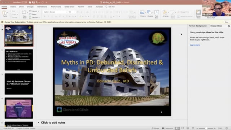
Task: Switch to Format Background pane tab
Action: pyautogui.click(x=197, y=26)
